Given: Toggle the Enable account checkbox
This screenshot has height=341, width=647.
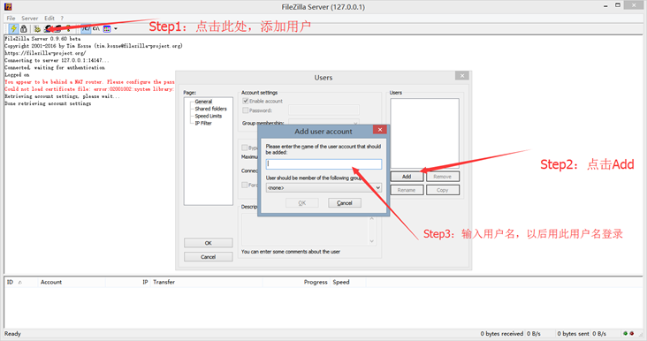Looking at the screenshot, I should [x=246, y=101].
